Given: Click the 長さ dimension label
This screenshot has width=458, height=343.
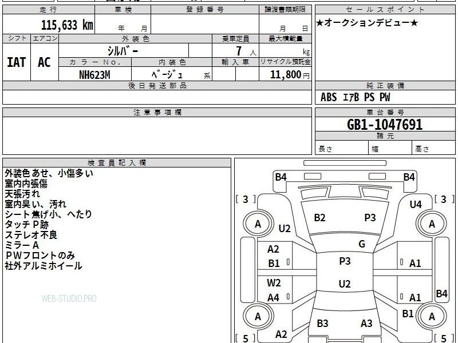Looking at the screenshot, I should 325,149.
